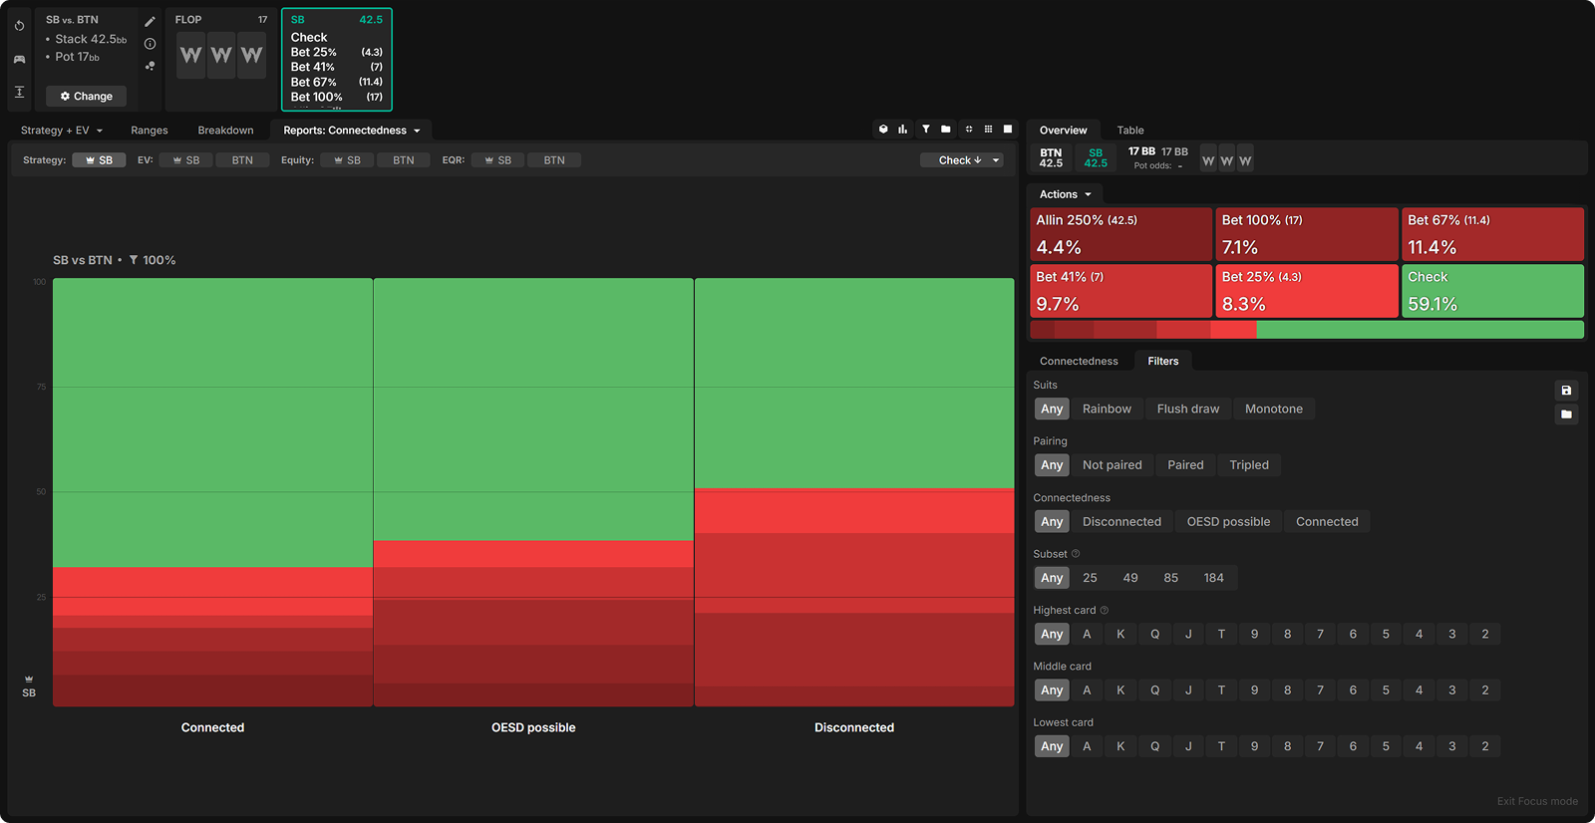Select the Monotone suits filter
Image resolution: width=1595 pixels, height=823 pixels.
click(1273, 410)
